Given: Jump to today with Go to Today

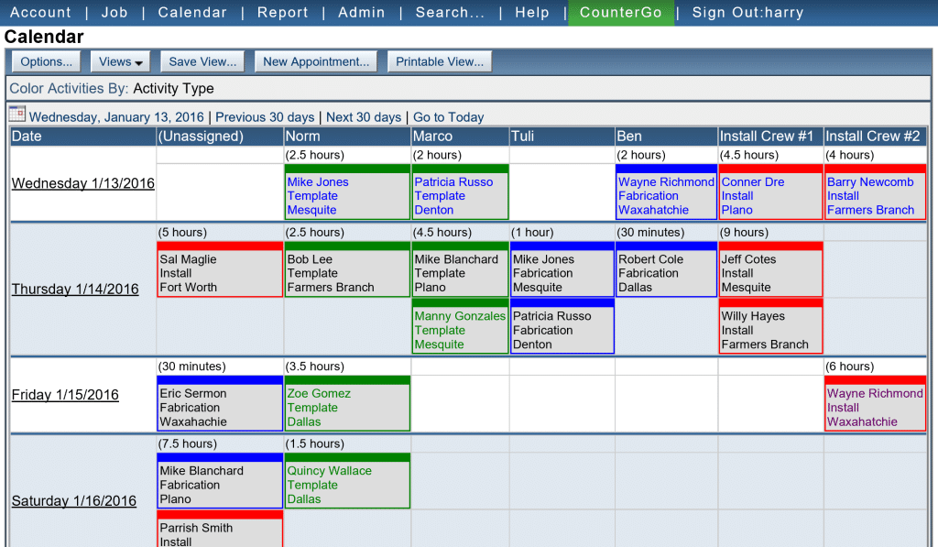Looking at the screenshot, I should point(448,117).
